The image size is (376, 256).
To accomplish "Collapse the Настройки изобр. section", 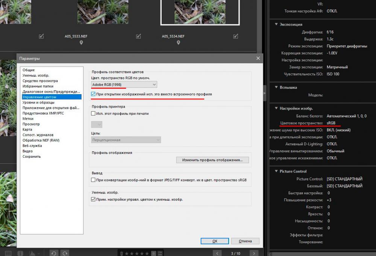I will click(x=276, y=108).
